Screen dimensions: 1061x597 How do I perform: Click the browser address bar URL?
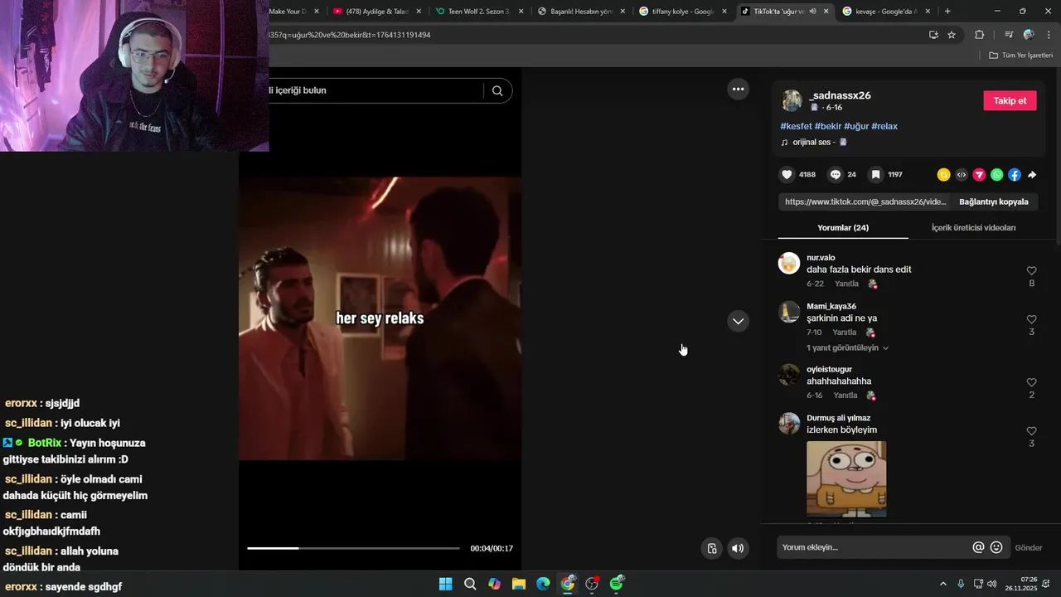(350, 35)
